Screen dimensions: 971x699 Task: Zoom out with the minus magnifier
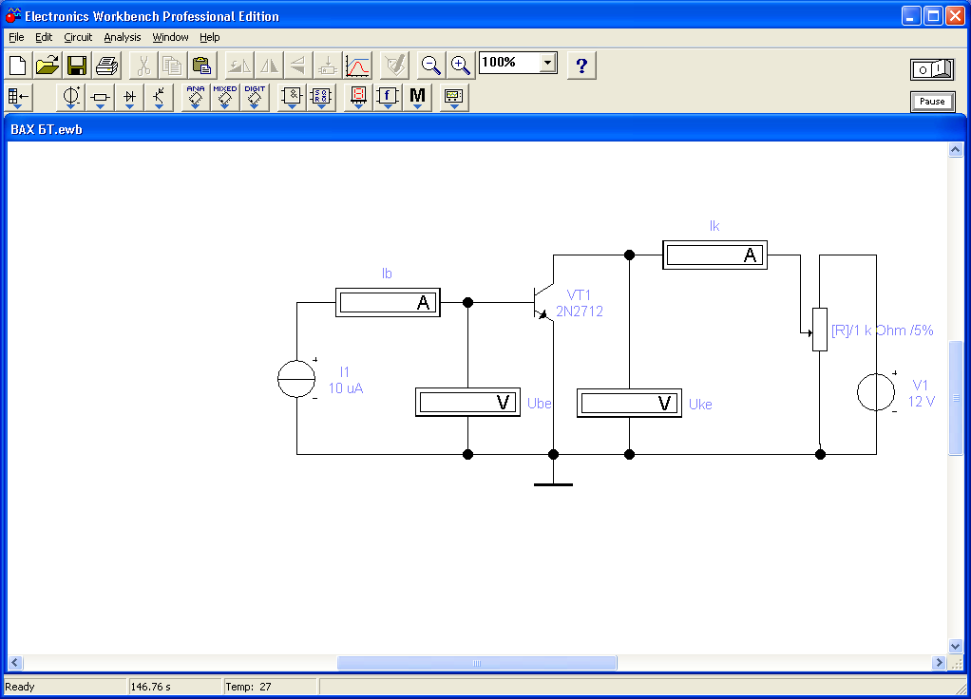pyautogui.click(x=430, y=66)
